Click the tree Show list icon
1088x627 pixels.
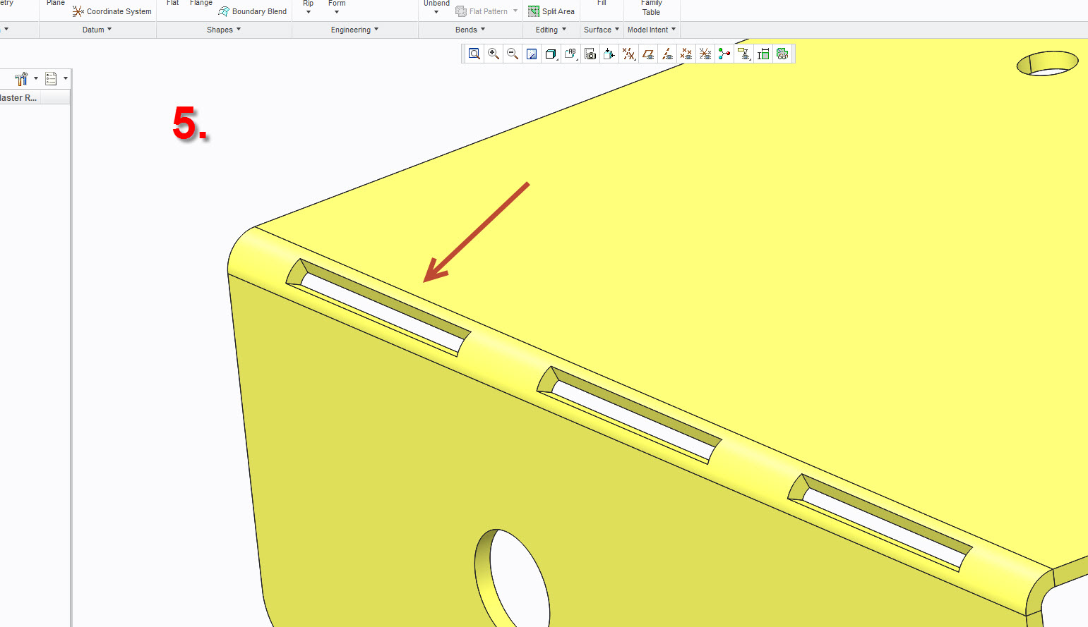tap(51, 78)
